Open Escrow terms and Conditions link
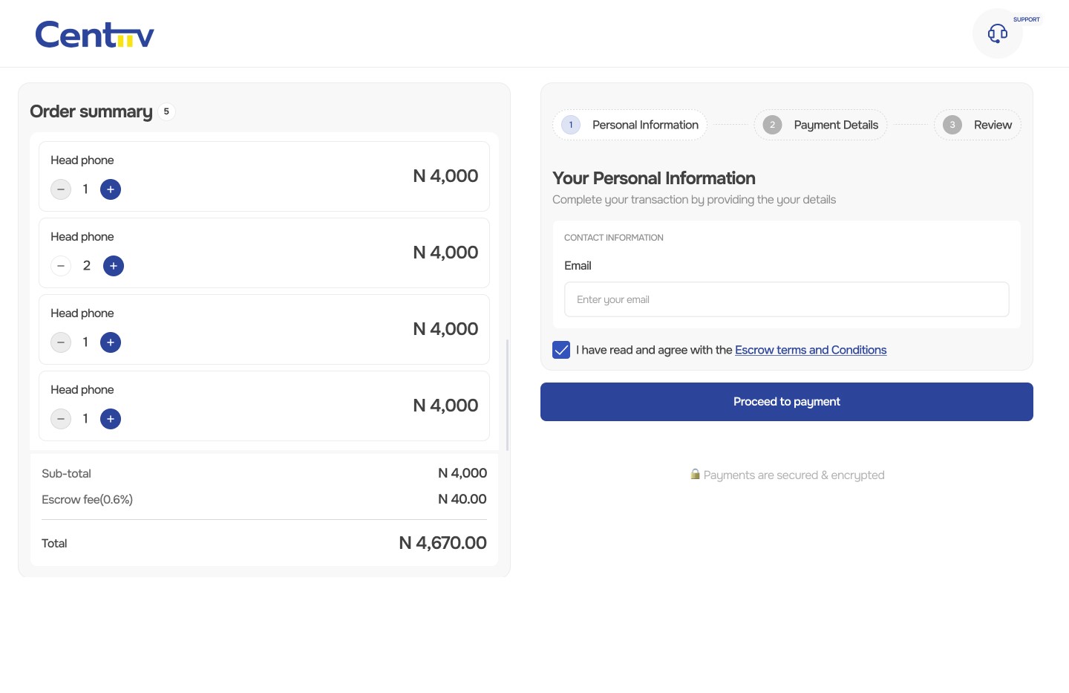 tap(811, 350)
